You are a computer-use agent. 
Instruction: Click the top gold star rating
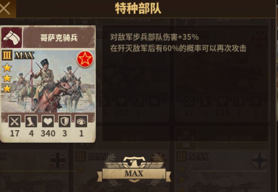[7, 68]
